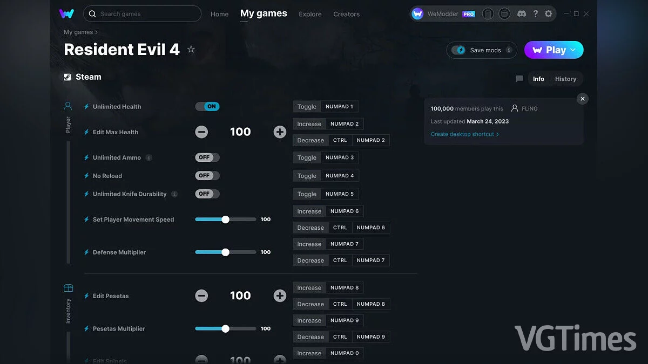This screenshot has width=648, height=364.
Task: Open the My games breadcrumb
Action: click(78, 32)
